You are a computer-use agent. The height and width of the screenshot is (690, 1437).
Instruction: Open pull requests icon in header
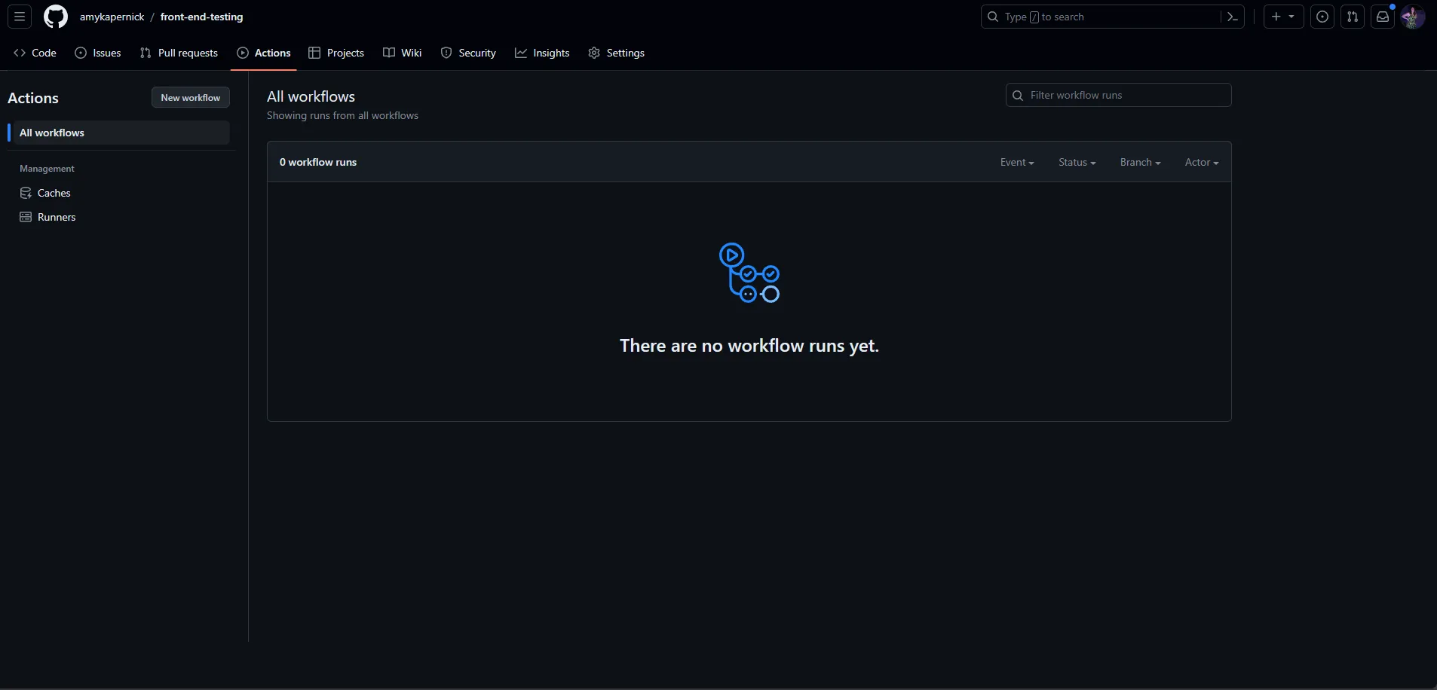pyautogui.click(x=1352, y=17)
